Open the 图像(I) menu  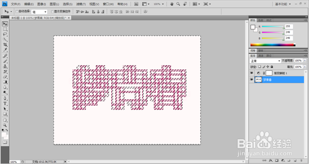(42, 4)
